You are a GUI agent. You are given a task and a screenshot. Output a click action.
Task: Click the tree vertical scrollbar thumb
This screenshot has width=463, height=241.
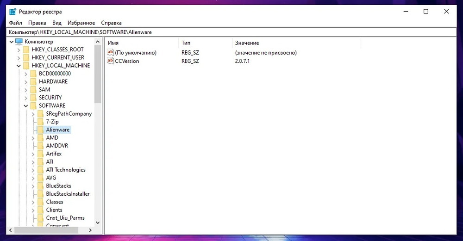(x=98, y=74)
